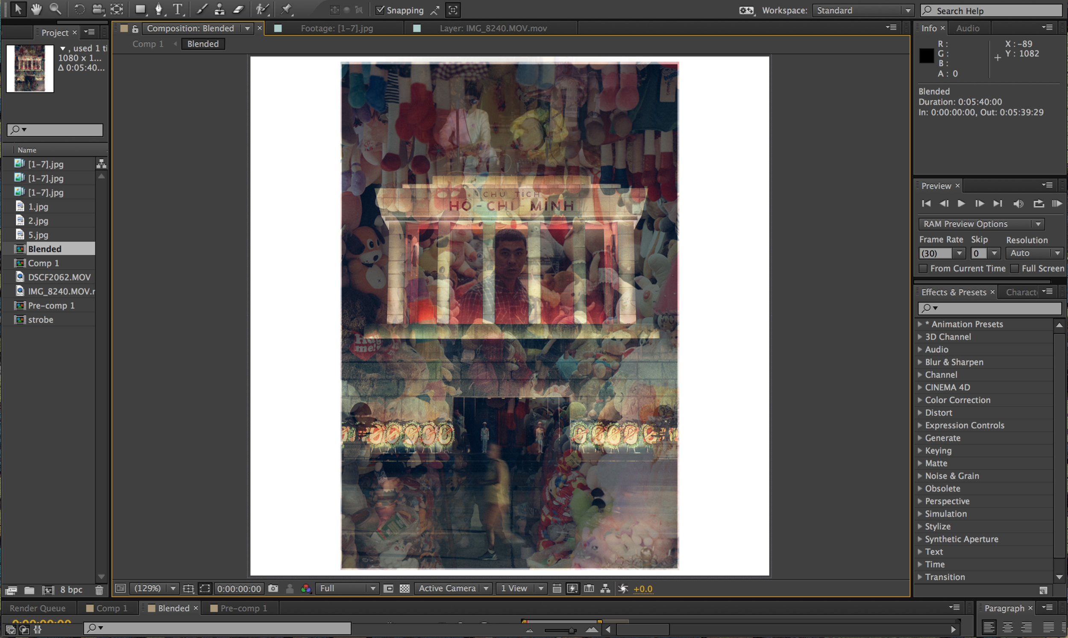Select the Pen tool
This screenshot has width=1068, height=638.
click(158, 9)
